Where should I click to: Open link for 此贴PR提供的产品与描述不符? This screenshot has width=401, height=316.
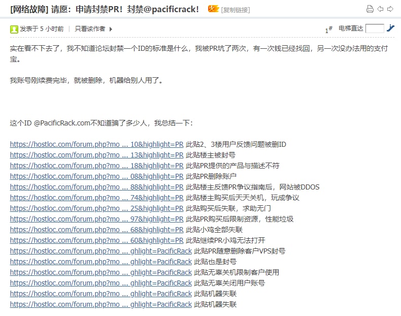pyautogui.click(x=96, y=166)
